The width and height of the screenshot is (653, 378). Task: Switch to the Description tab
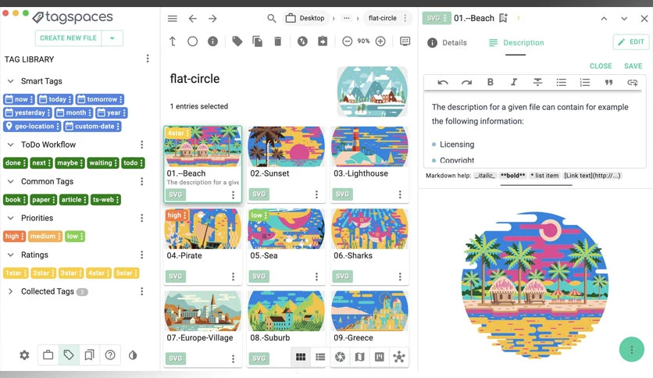(x=516, y=42)
